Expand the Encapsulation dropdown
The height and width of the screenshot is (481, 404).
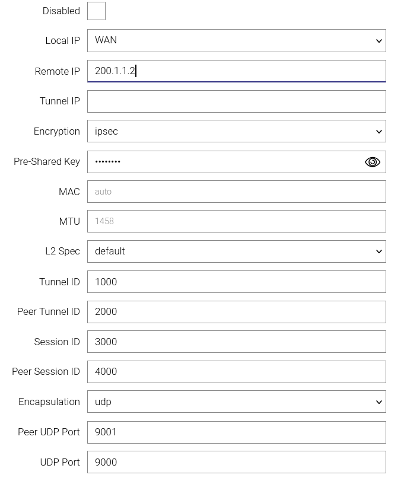pos(236,402)
